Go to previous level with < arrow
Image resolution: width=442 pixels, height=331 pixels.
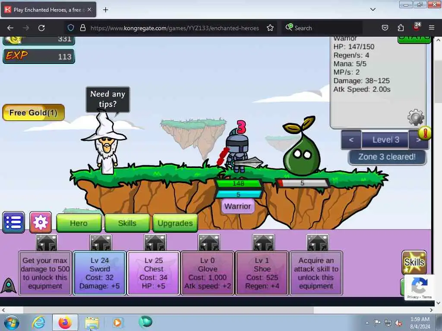[351, 140]
